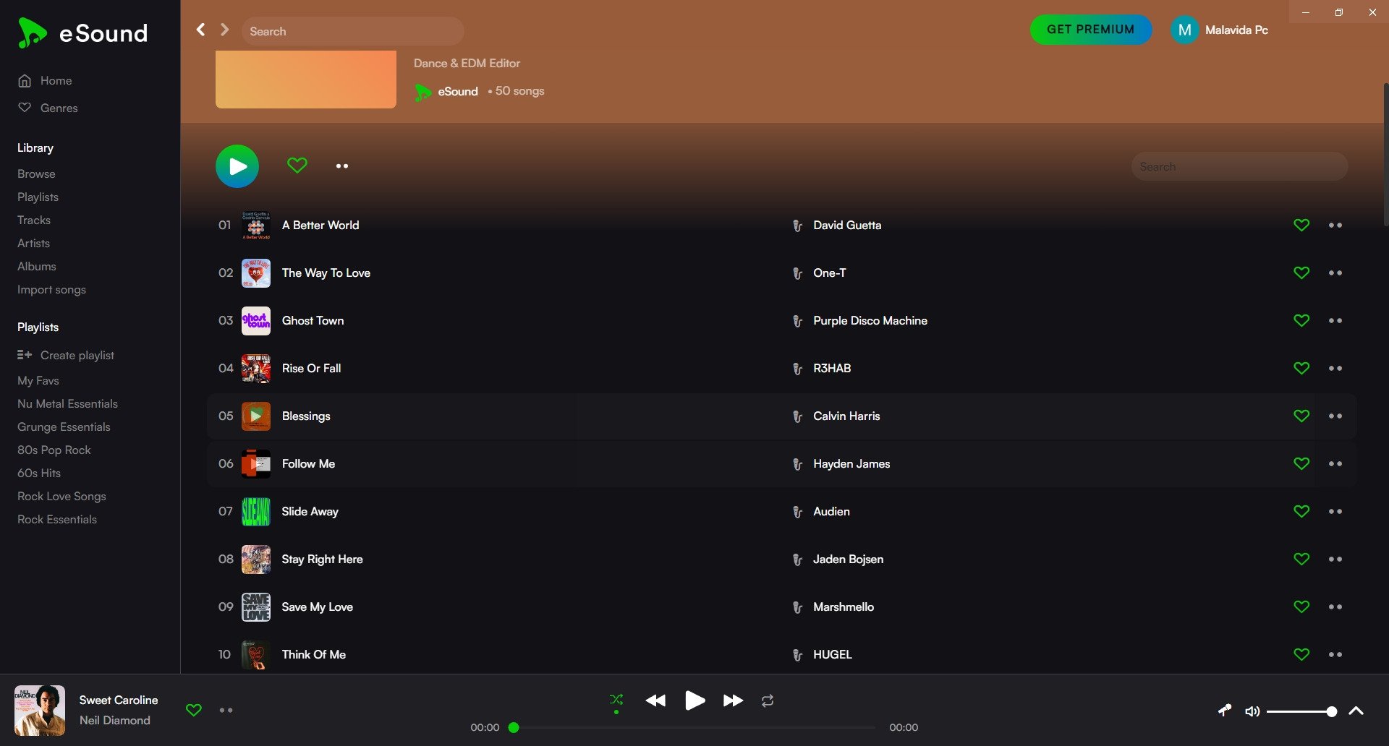Open more options for Follow Me
The height and width of the screenshot is (746, 1389).
pyautogui.click(x=1335, y=463)
